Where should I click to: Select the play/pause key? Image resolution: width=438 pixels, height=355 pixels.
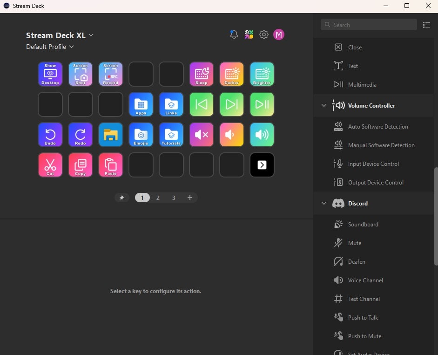(x=262, y=104)
